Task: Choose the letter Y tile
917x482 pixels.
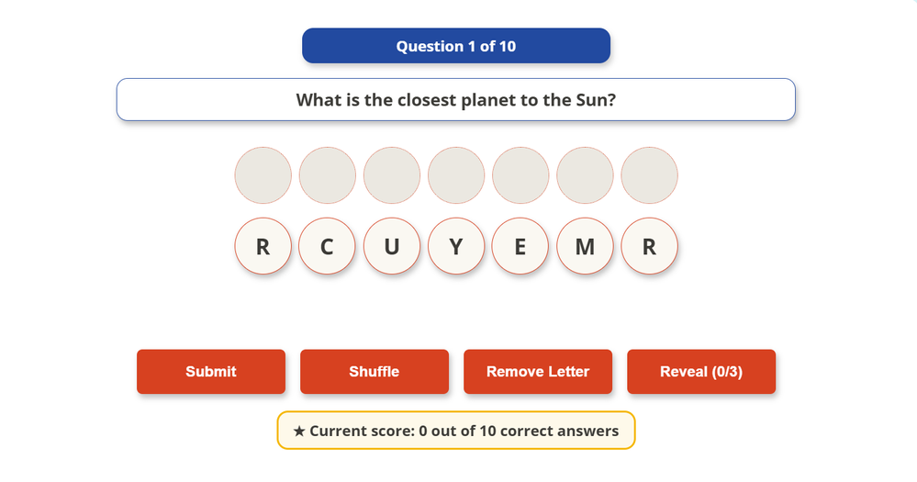Action: click(x=456, y=246)
